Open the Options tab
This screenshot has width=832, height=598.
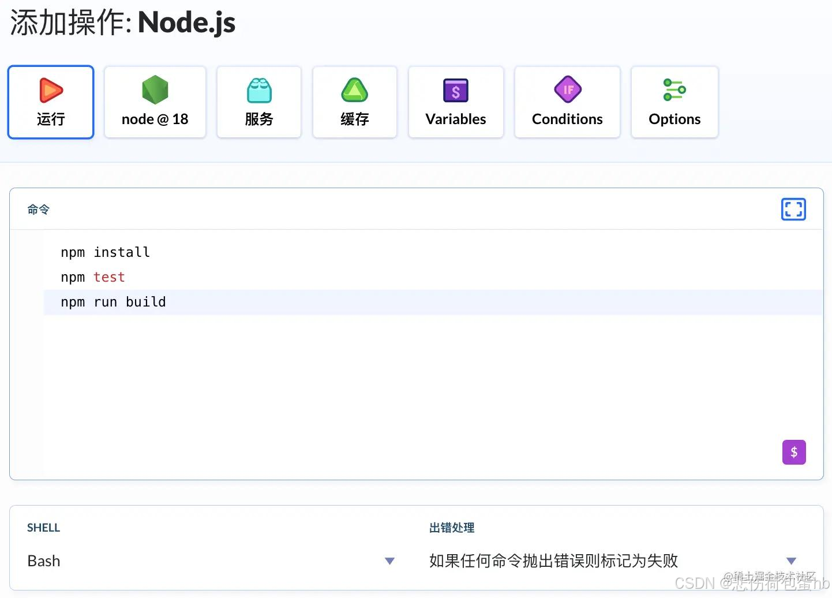674,102
